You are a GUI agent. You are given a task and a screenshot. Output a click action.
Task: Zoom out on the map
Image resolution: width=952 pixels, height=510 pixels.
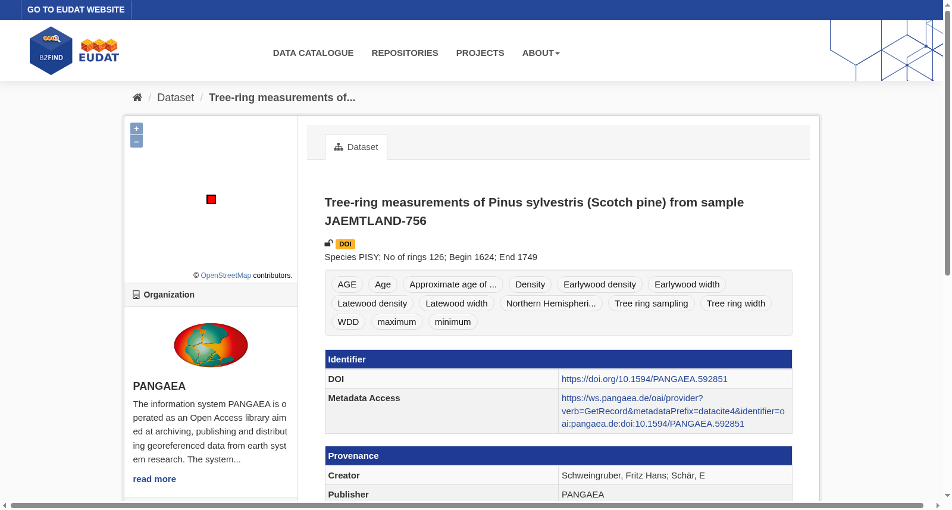136,142
